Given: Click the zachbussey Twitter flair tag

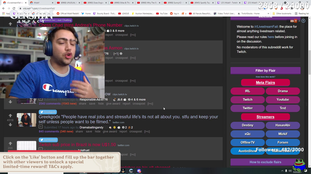Looking at the screenshot, I should (x=48, y=140).
